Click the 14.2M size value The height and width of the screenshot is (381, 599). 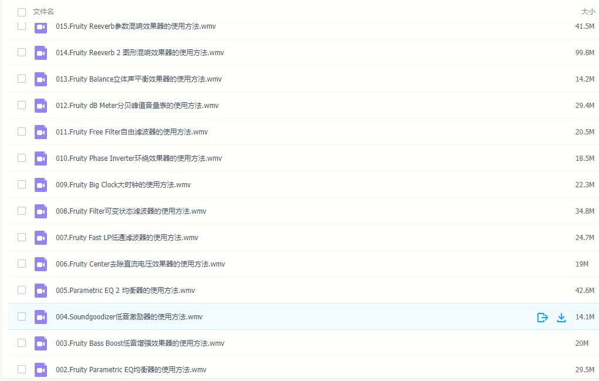[585, 79]
